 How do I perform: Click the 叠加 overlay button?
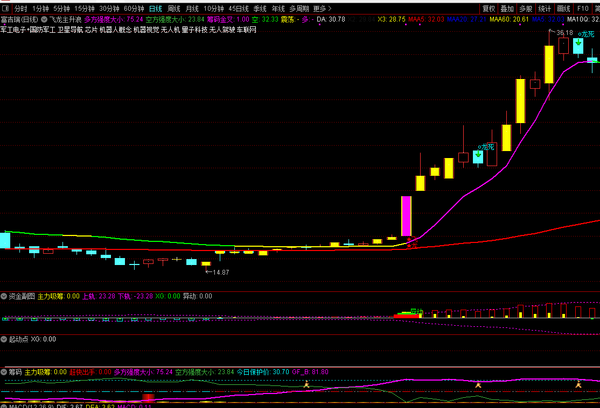click(507, 9)
